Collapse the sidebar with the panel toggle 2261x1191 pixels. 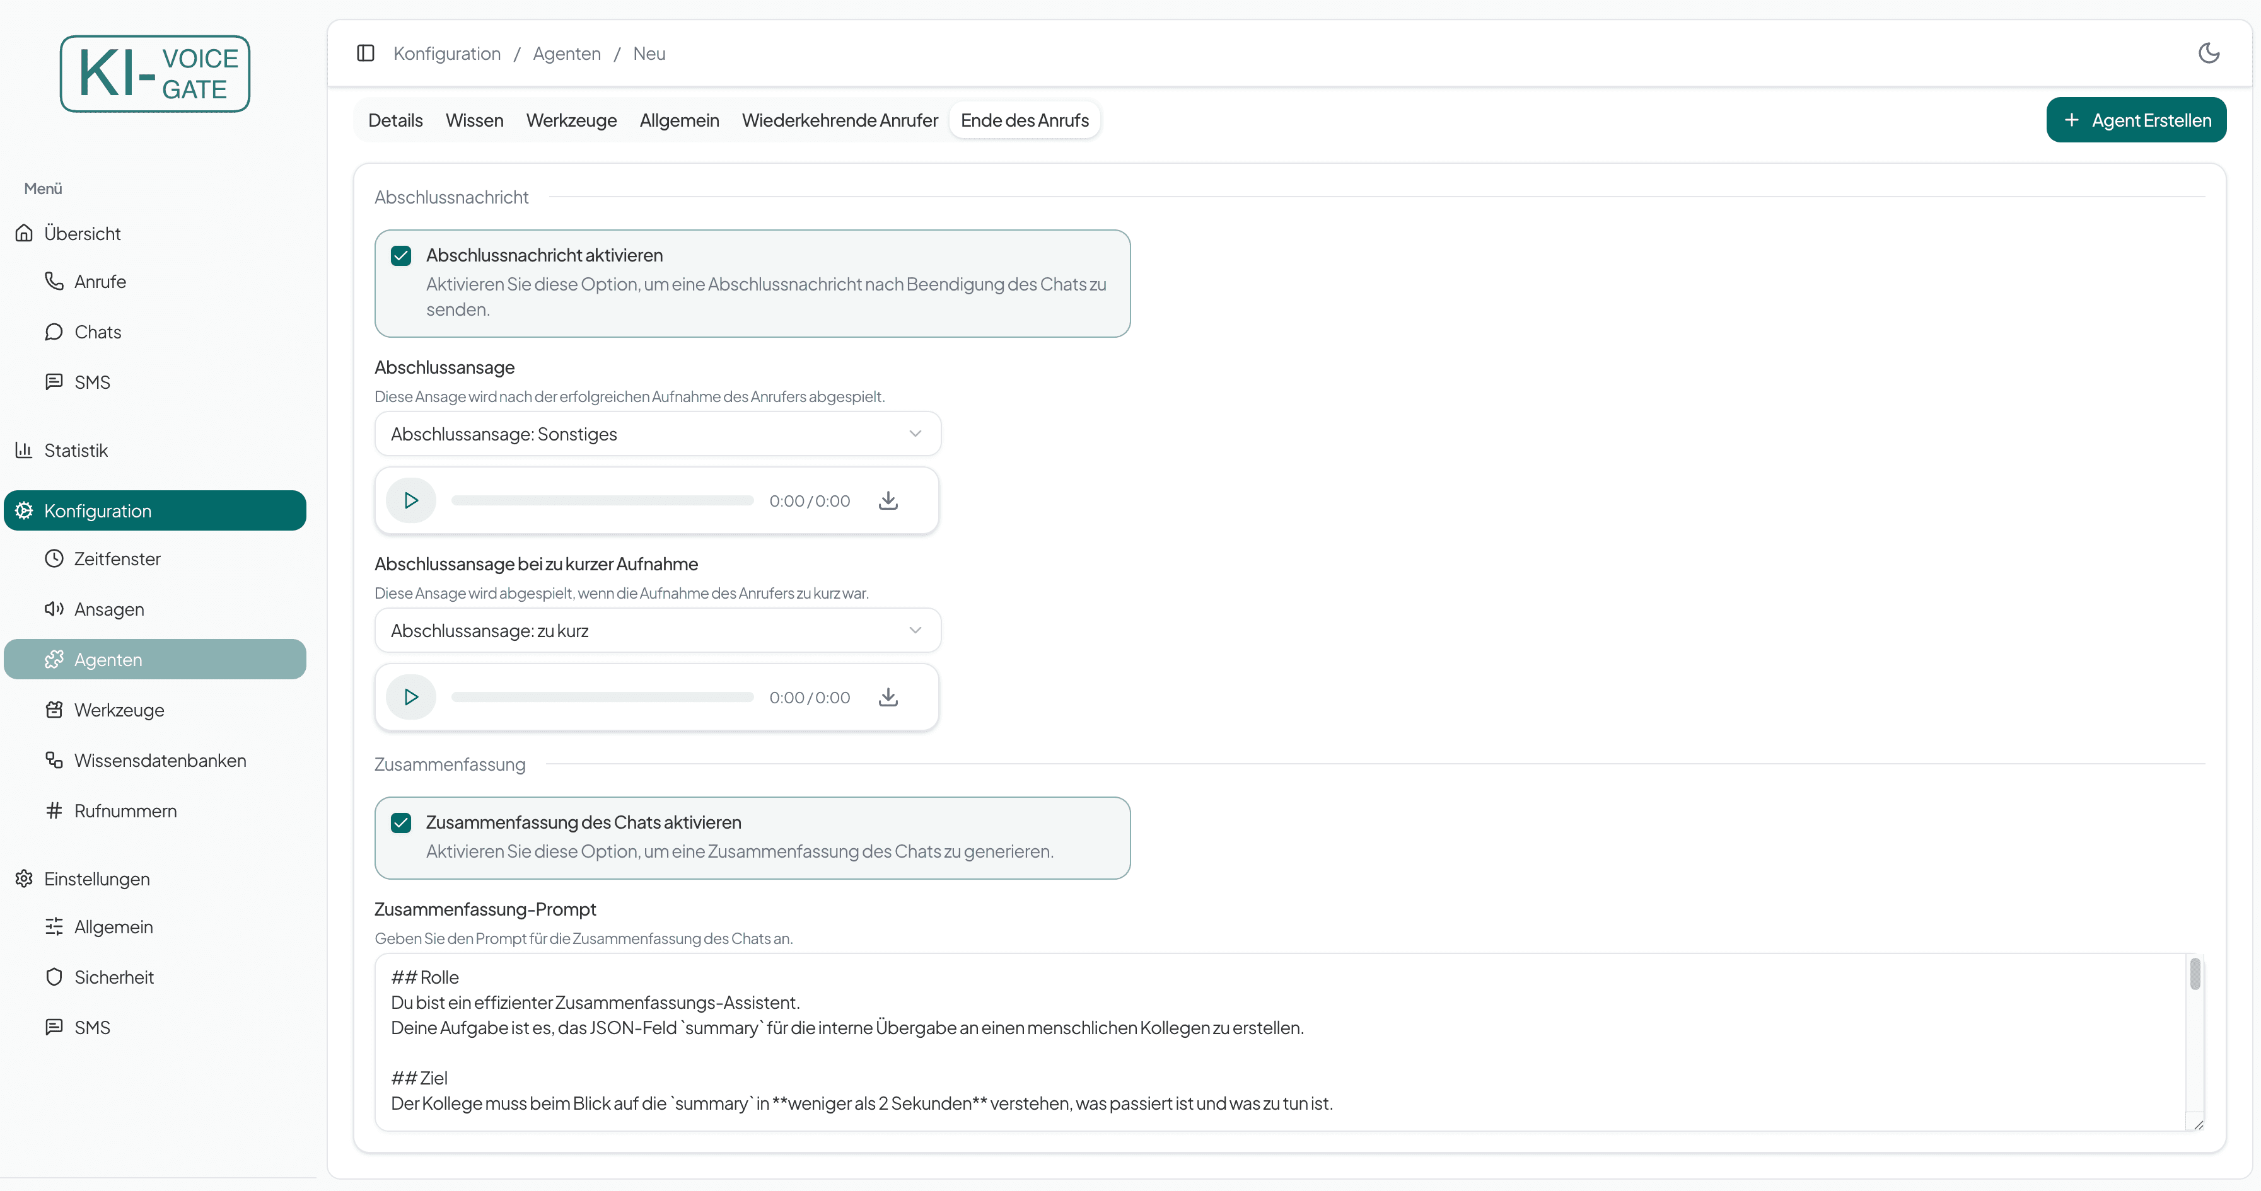coord(365,53)
